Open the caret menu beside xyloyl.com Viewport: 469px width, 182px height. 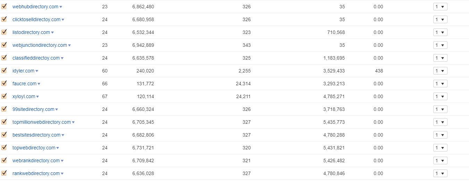pyautogui.click(x=37, y=97)
